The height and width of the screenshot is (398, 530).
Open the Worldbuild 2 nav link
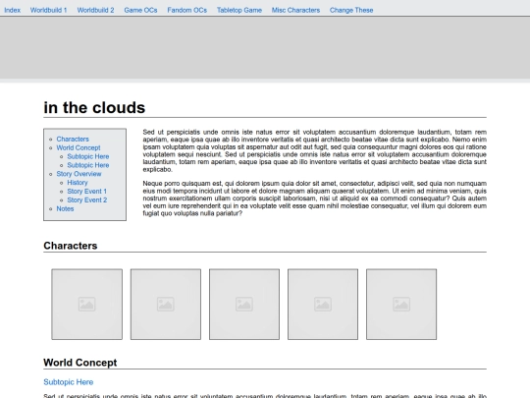(x=95, y=10)
